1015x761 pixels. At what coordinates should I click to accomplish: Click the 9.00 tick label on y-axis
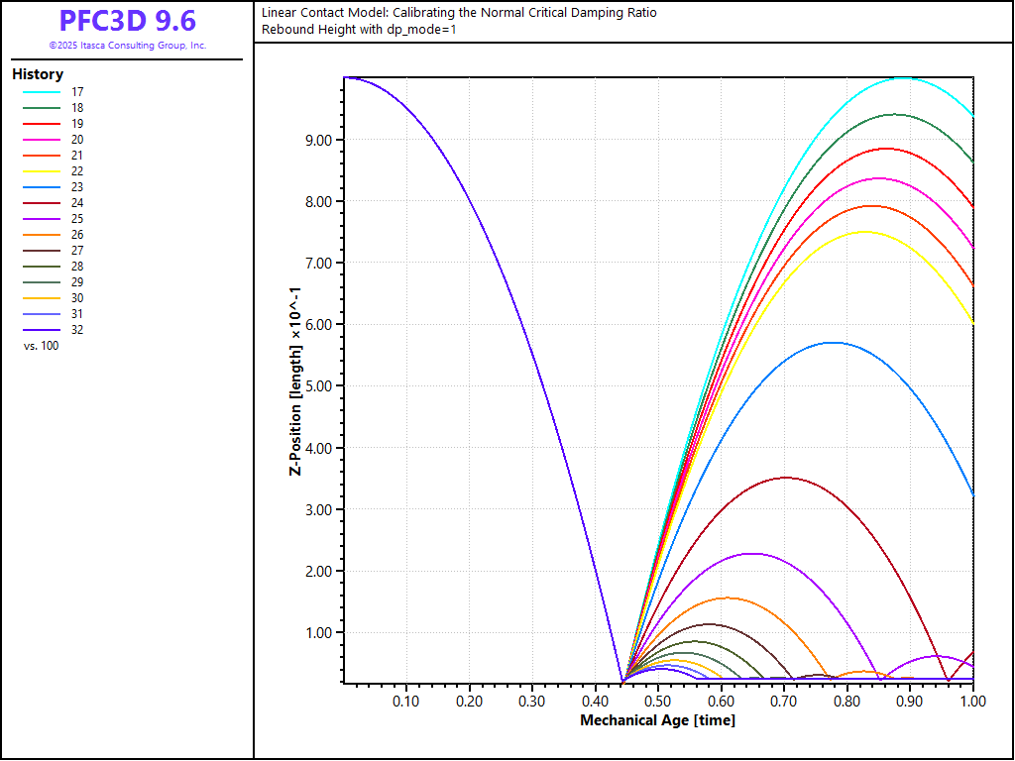click(320, 140)
